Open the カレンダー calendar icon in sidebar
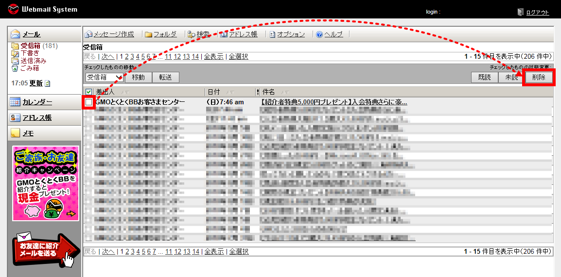The width and height of the screenshot is (561, 277). (15, 102)
